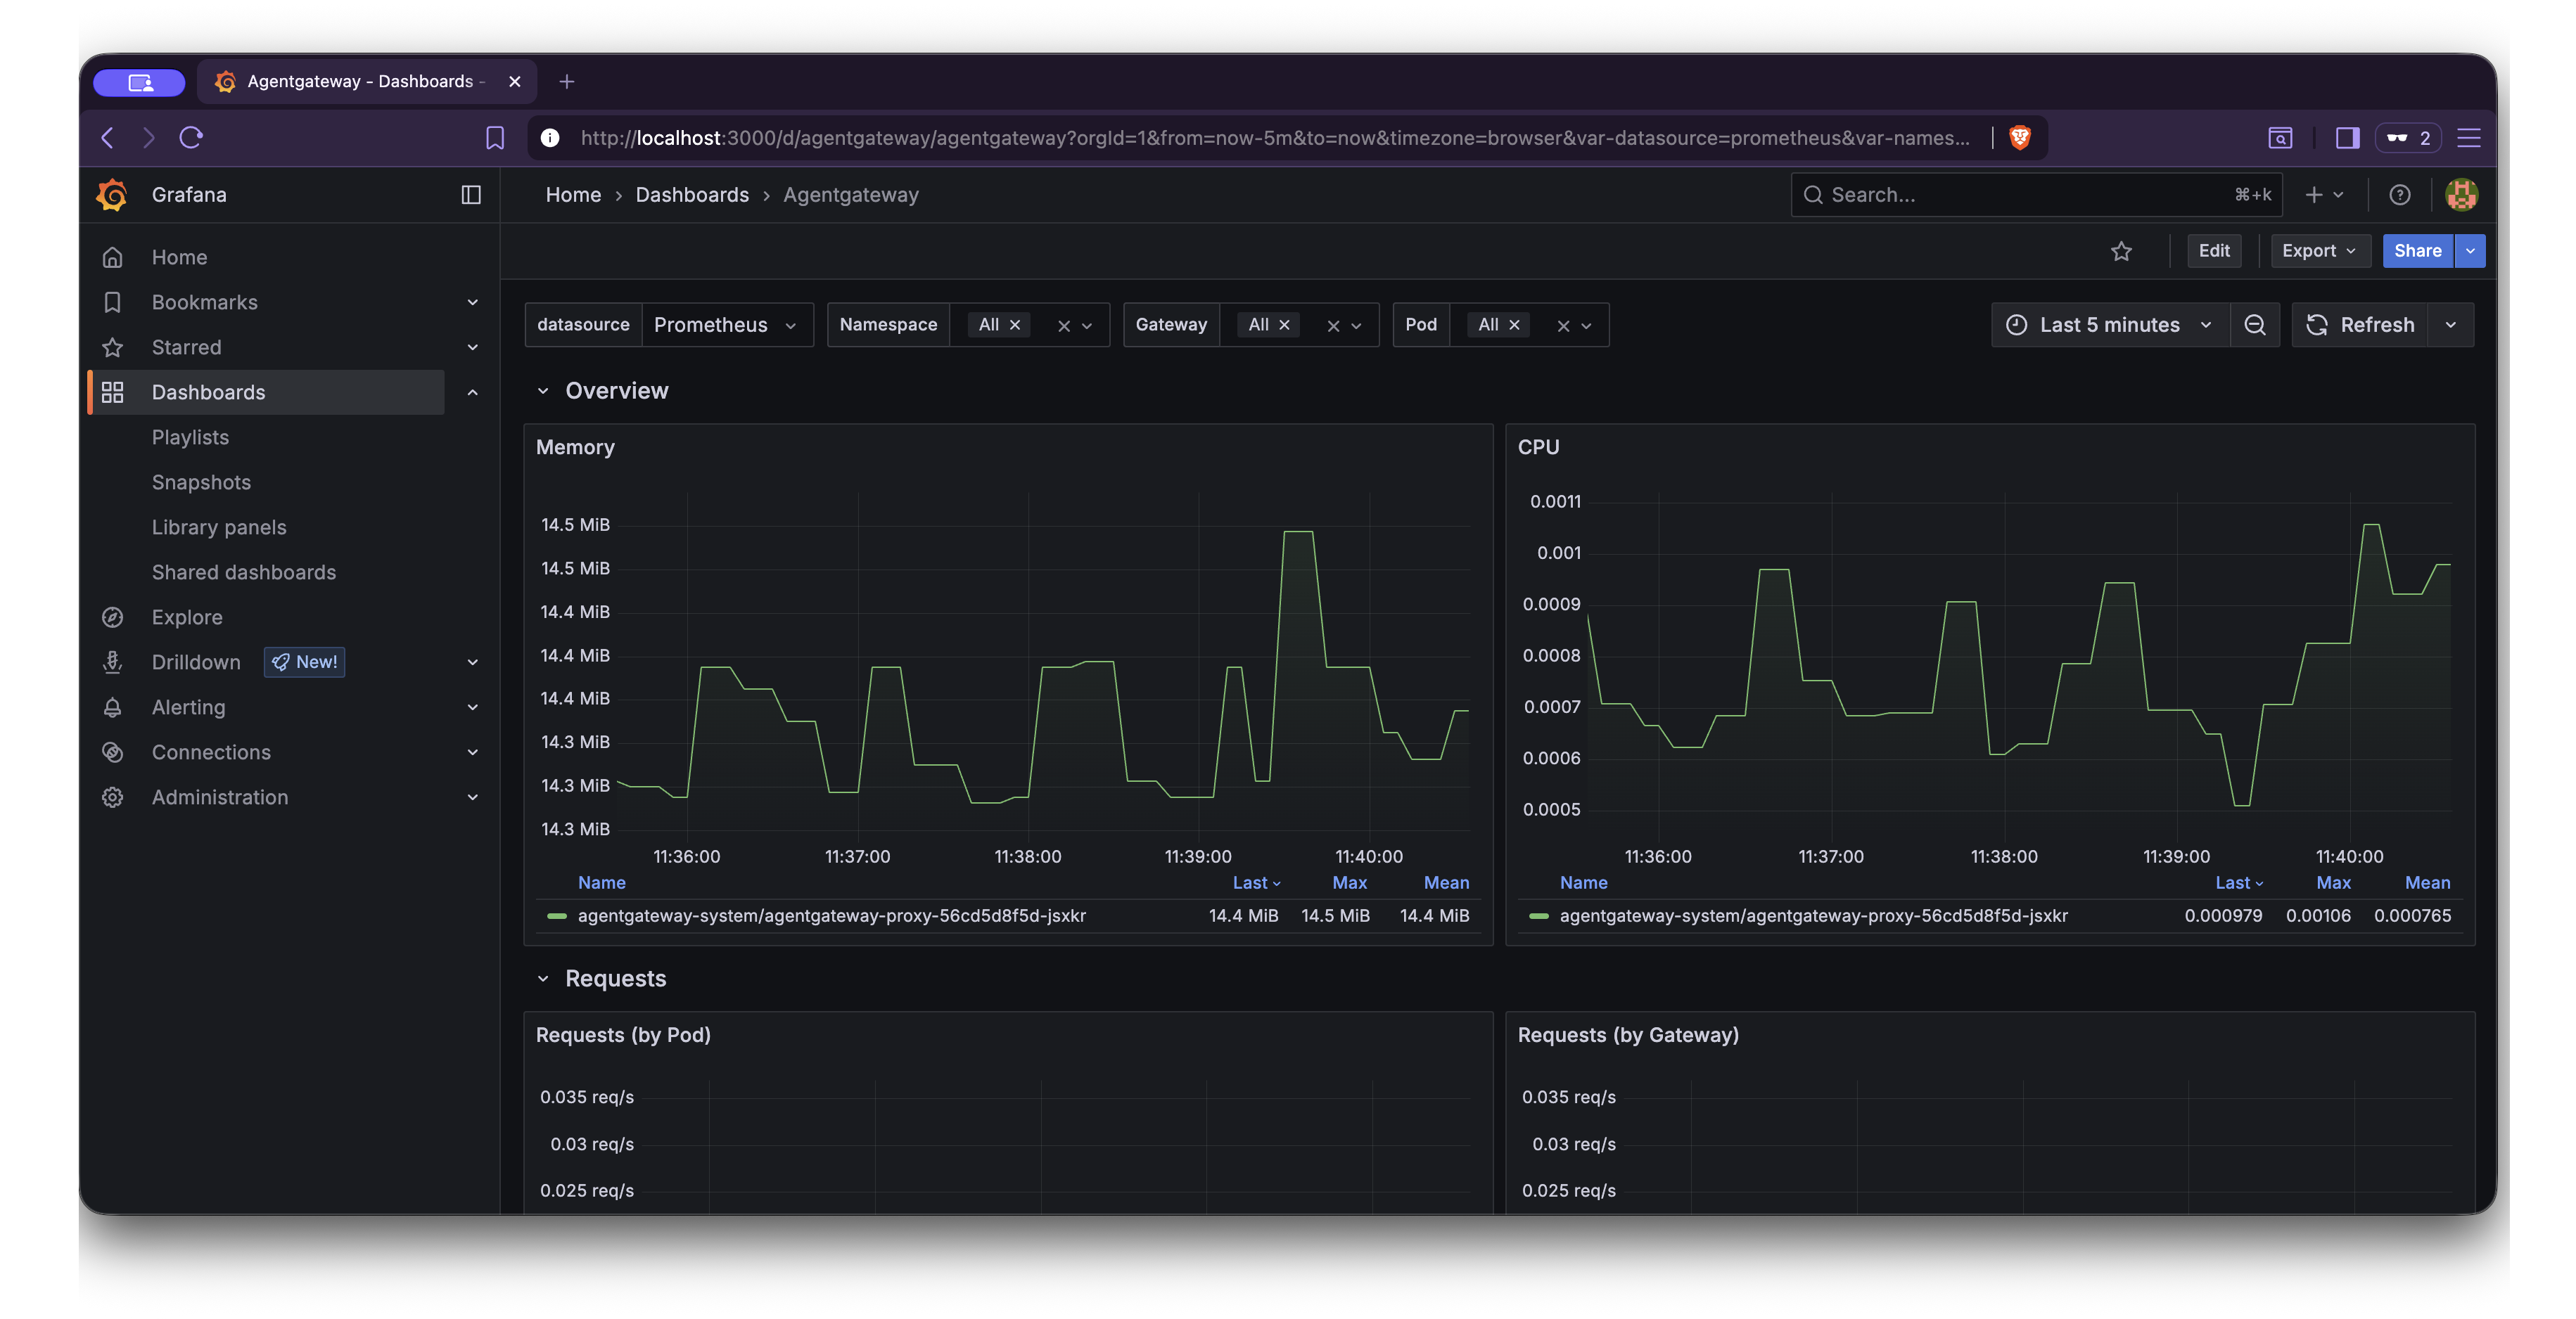Click the Edit dashboard button
The width and height of the screenshot is (2576, 1319).
click(x=2214, y=251)
